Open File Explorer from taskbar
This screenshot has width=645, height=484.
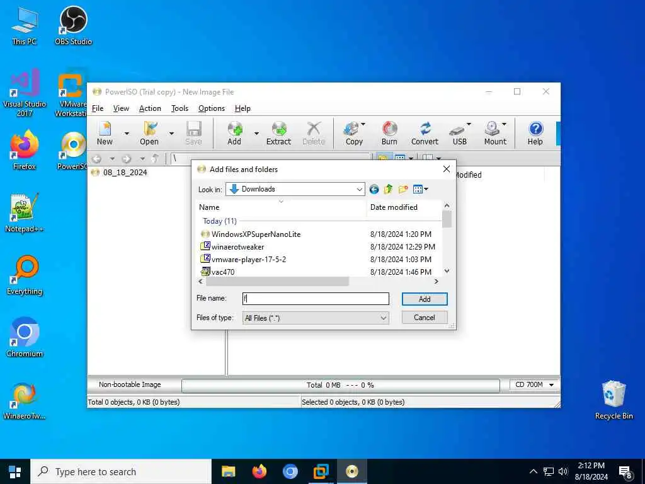228,471
